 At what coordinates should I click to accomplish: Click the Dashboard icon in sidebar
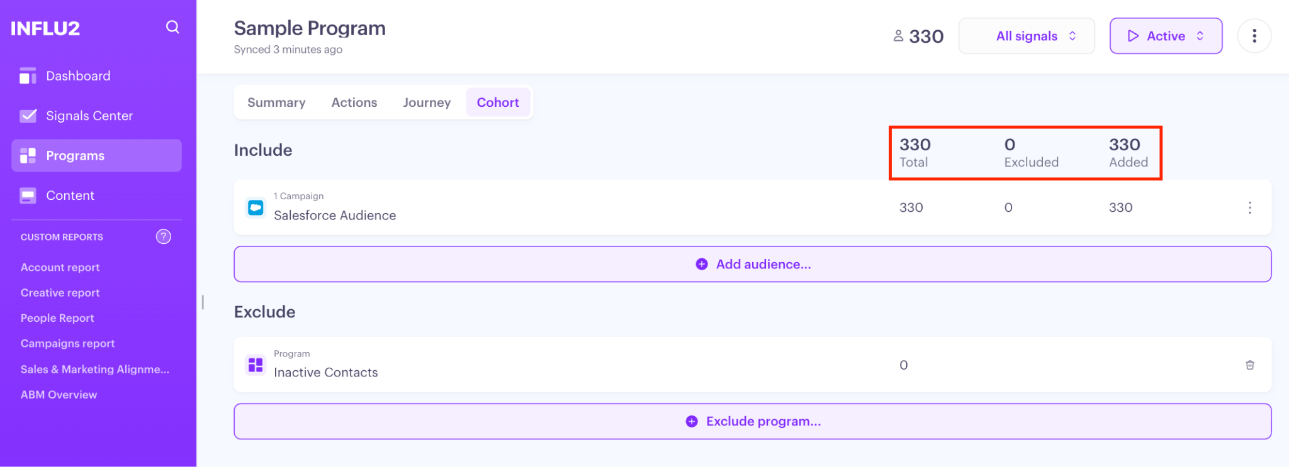click(28, 76)
